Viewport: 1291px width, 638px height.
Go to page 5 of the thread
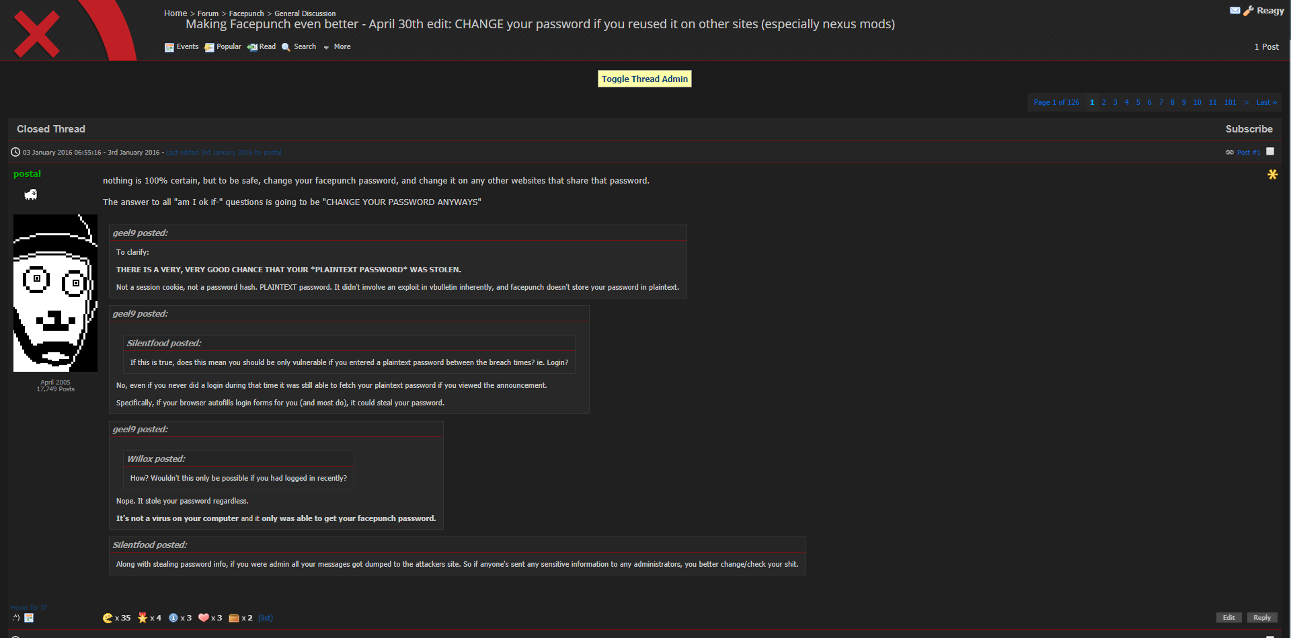(x=1138, y=102)
